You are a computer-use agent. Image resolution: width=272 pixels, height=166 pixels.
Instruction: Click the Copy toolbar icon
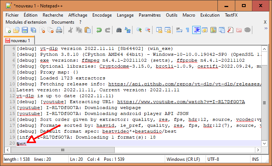tap(79, 30)
